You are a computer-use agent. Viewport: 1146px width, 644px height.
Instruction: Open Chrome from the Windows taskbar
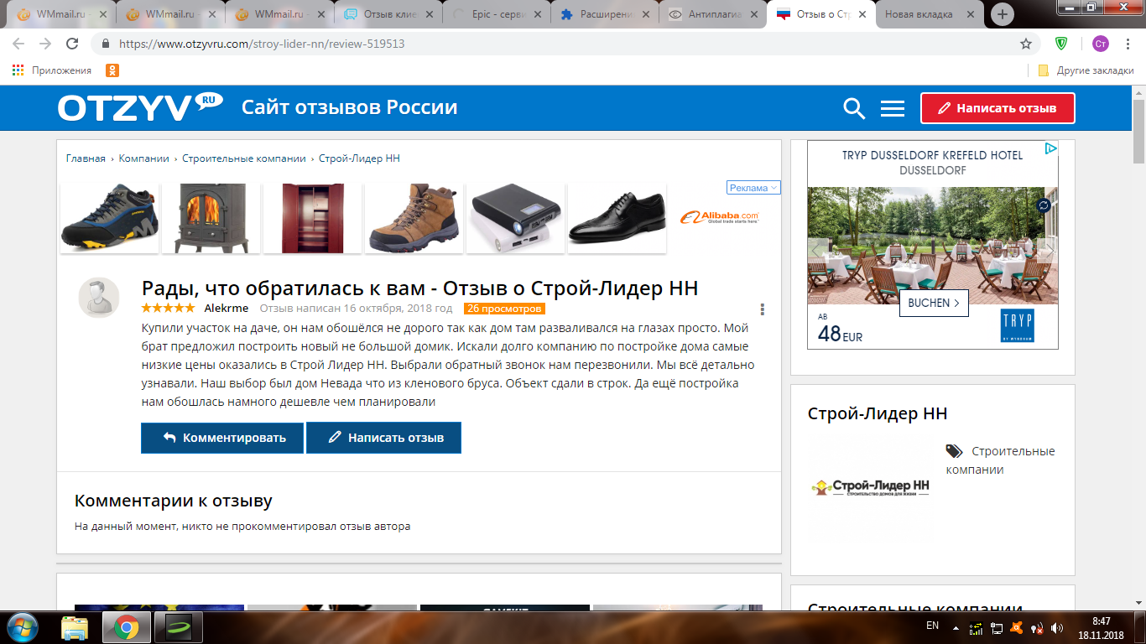[127, 626]
